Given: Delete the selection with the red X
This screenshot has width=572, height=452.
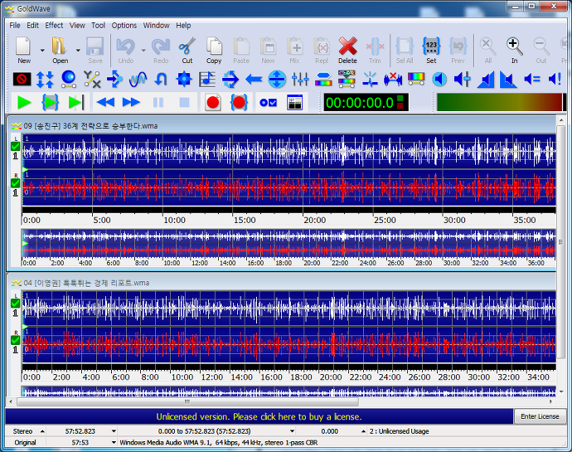Looking at the screenshot, I should click(x=347, y=50).
